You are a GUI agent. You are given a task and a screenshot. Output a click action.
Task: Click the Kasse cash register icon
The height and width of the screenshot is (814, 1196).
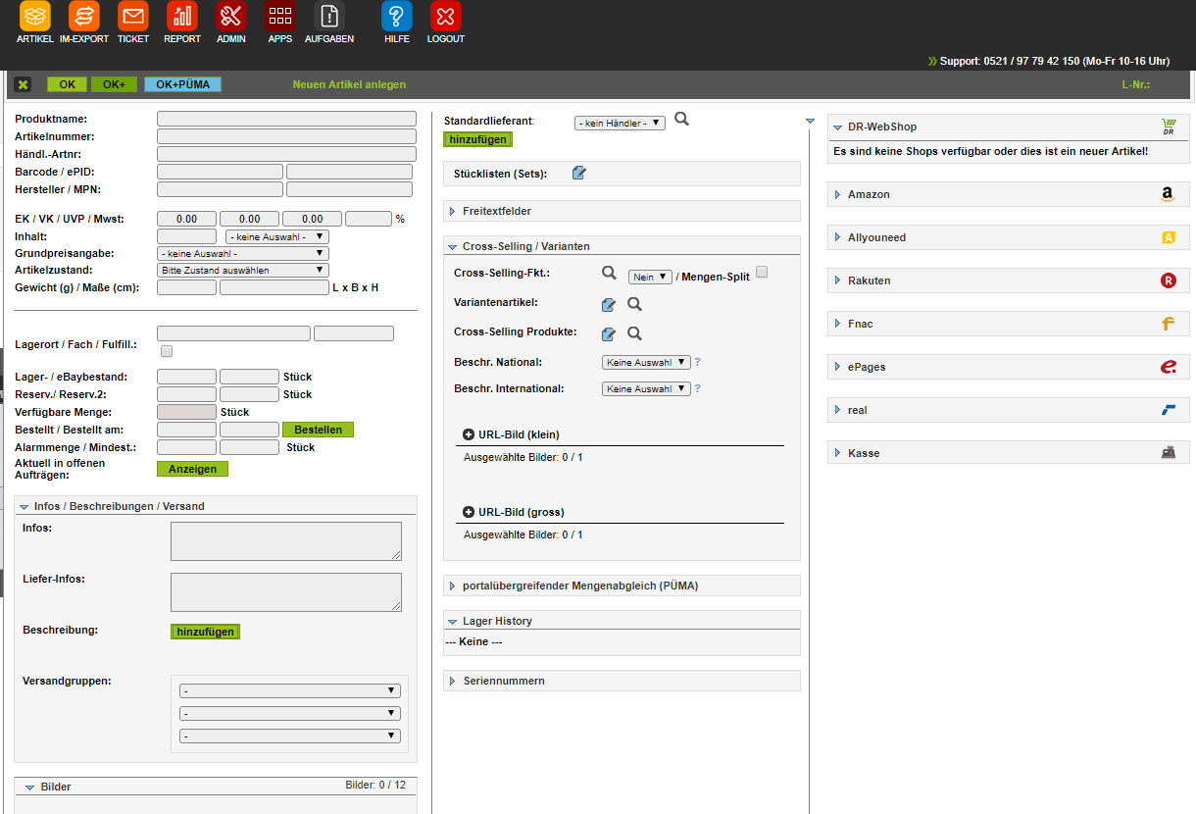click(1168, 453)
